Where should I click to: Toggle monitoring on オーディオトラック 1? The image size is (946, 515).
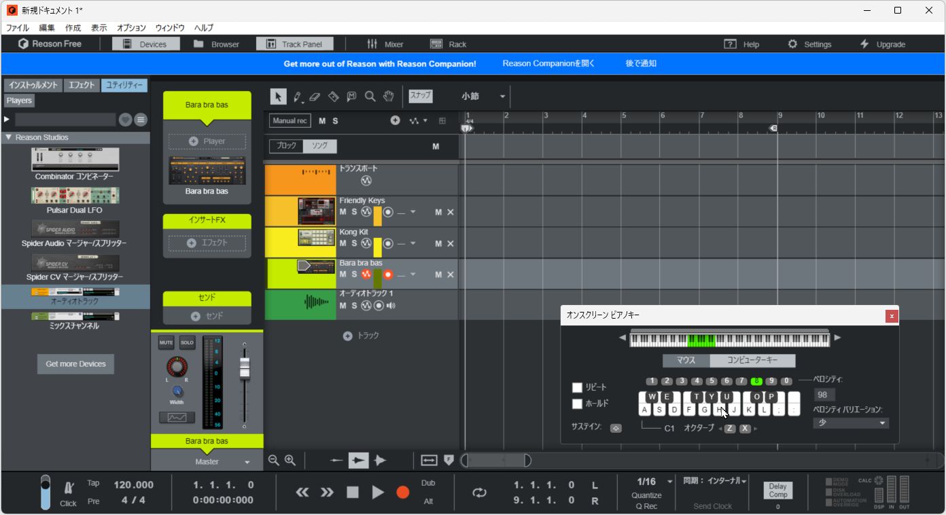click(391, 306)
